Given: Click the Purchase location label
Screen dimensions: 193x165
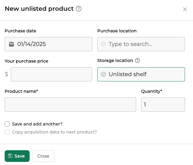Looking at the screenshot, I should click(117, 31).
